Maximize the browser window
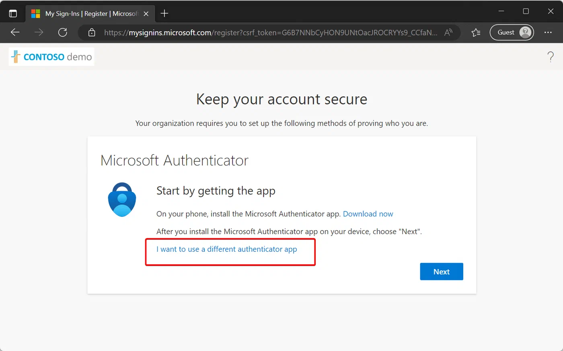Viewport: 563px width, 351px height. (526, 11)
